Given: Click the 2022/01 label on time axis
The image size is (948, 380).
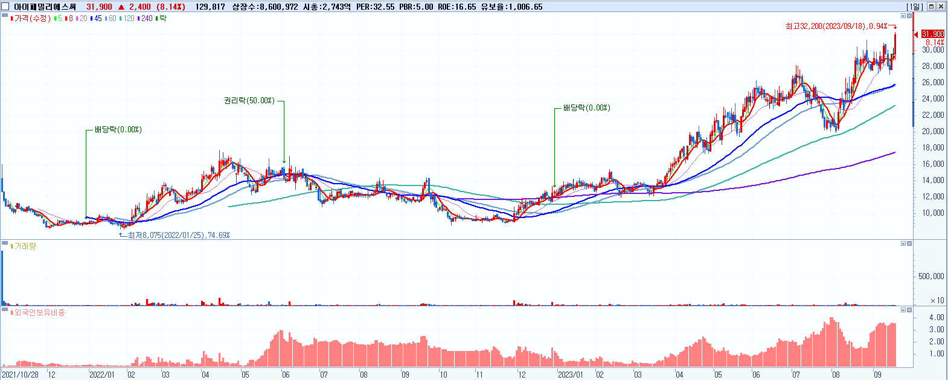Looking at the screenshot, I should point(101,375).
